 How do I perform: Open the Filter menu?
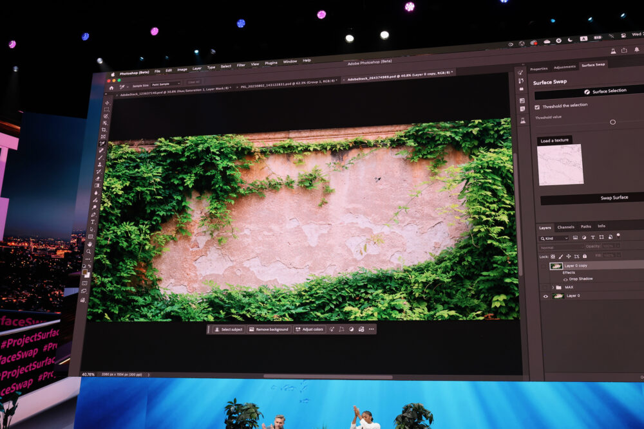(241, 65)
